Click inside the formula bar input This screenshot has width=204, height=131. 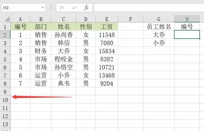147,7
